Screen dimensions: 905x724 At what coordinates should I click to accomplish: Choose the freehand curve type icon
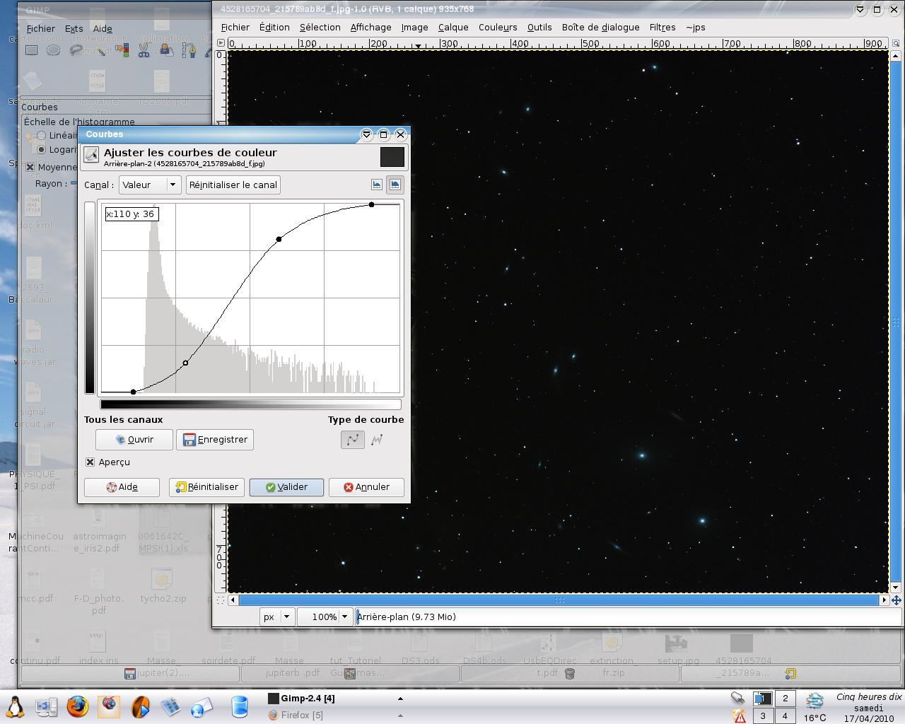(x=377, y=440)
